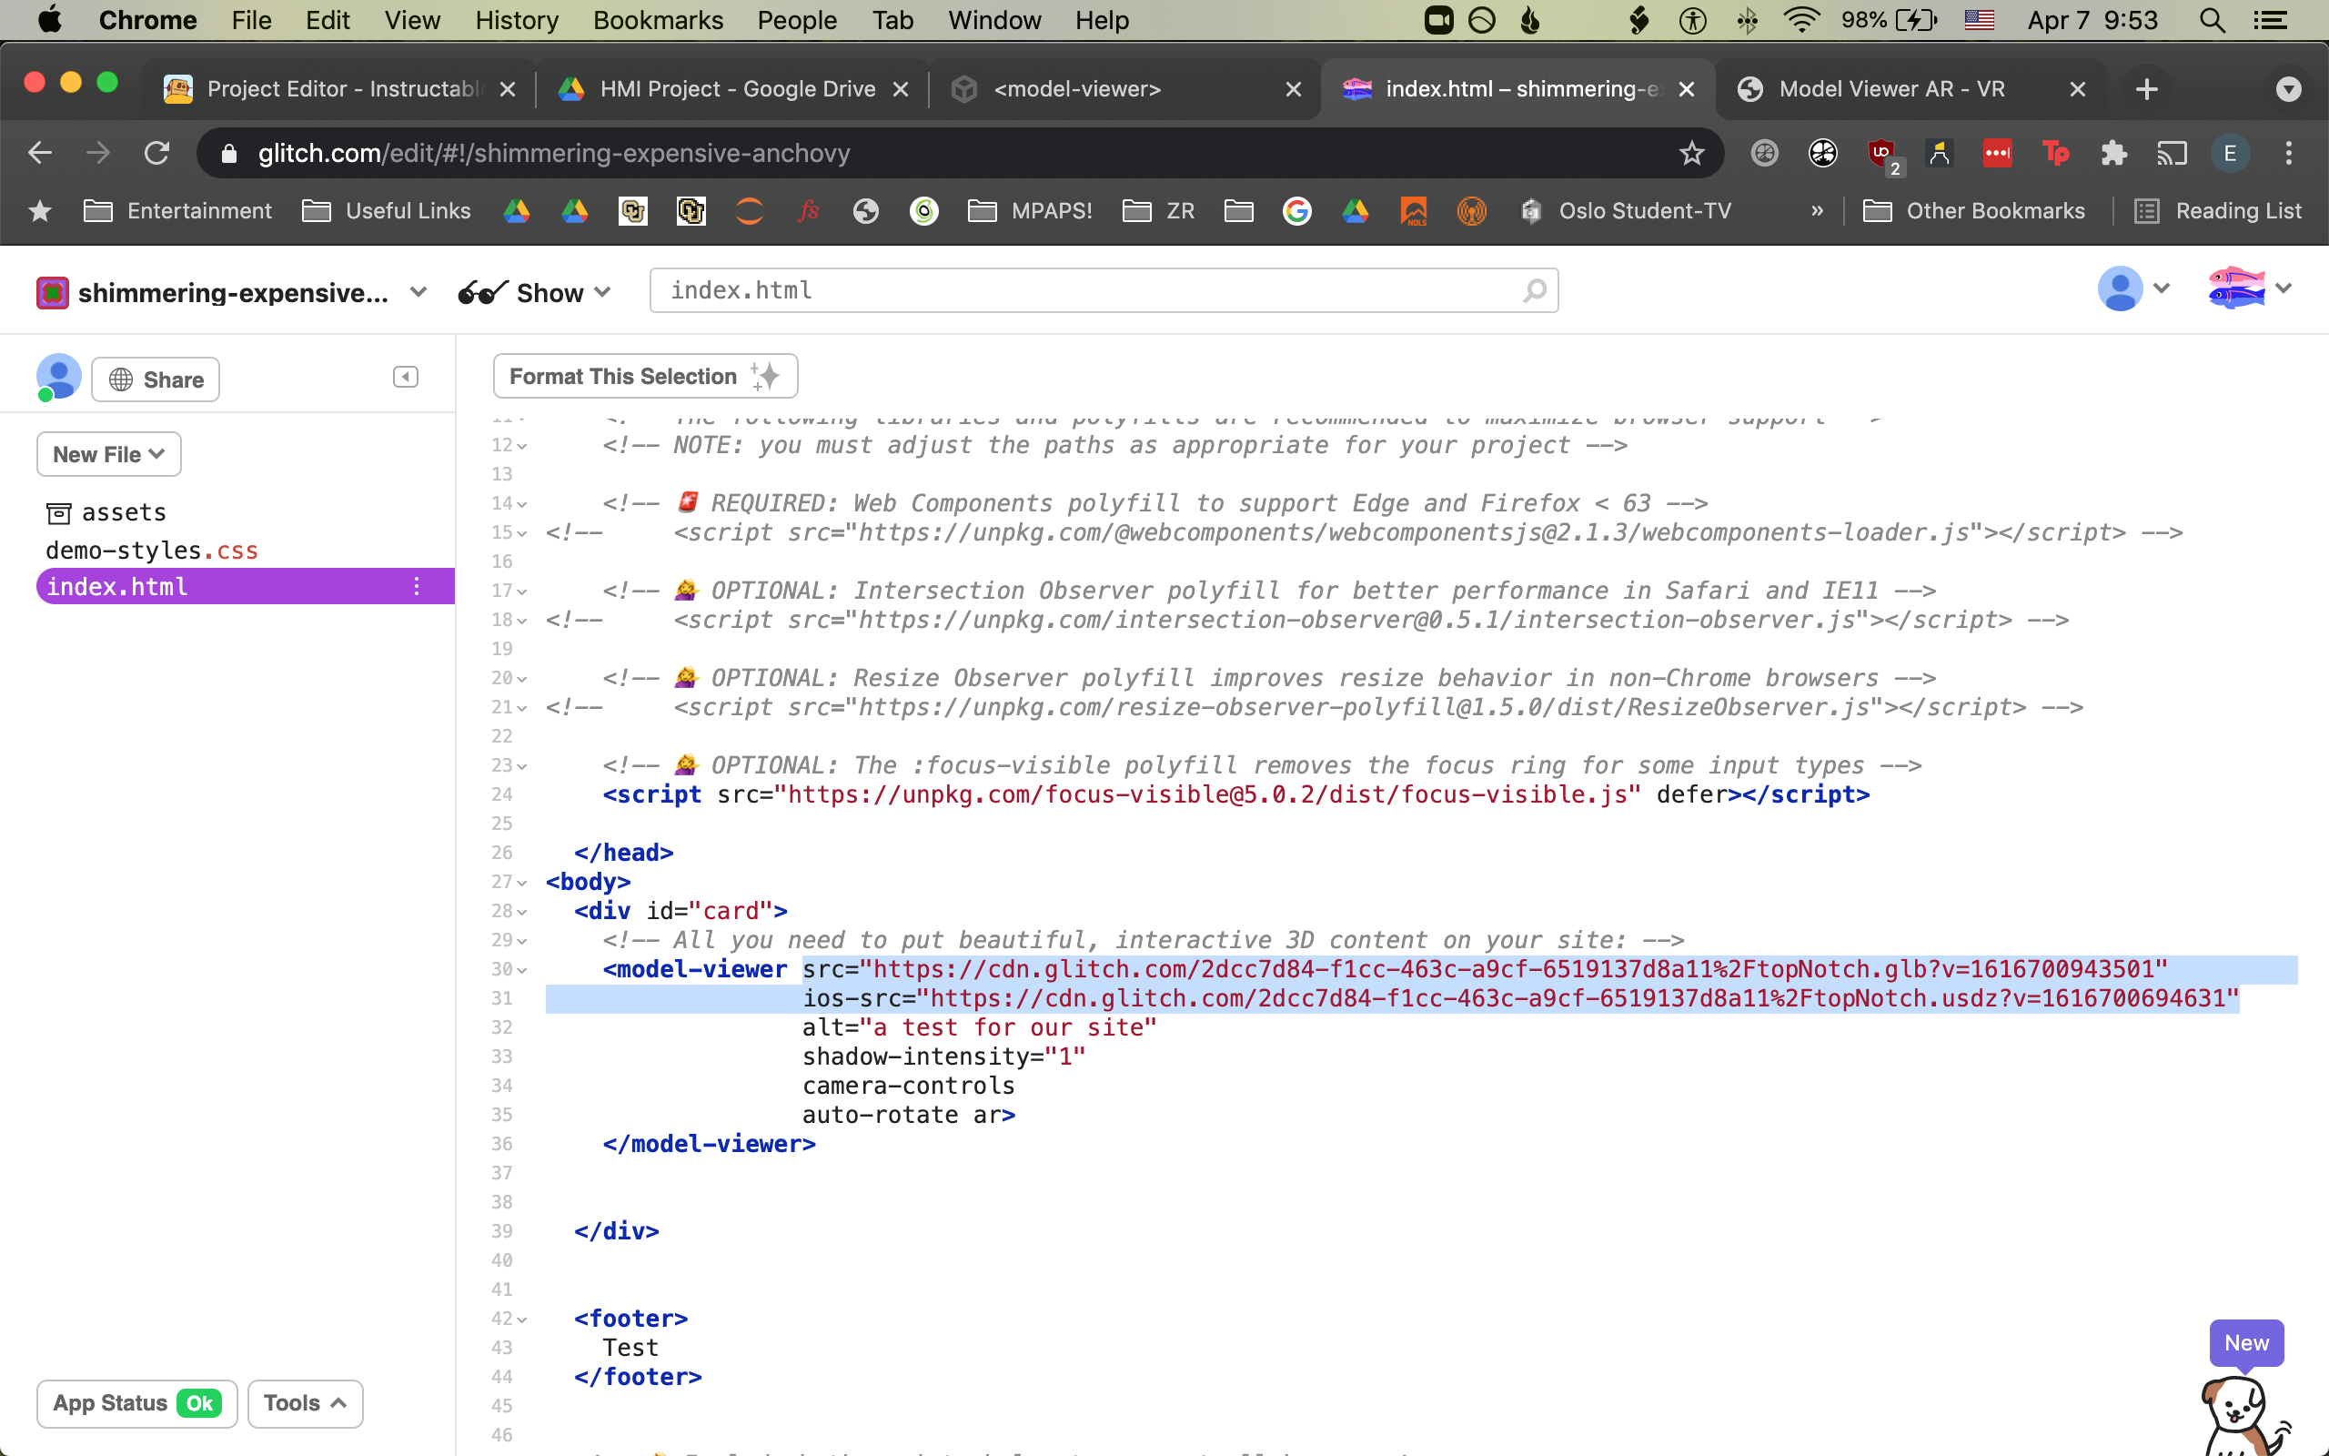Viewport: 2329px width, 1456px height.
Task: Click the collapse sidebar arrow icon
Action: (x=406, y=376)
